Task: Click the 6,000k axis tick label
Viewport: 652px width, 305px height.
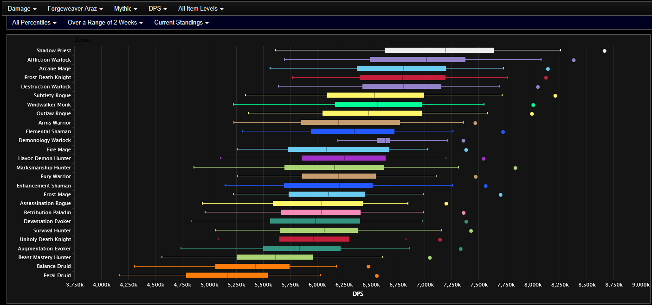Action: (x=317, y=285)
